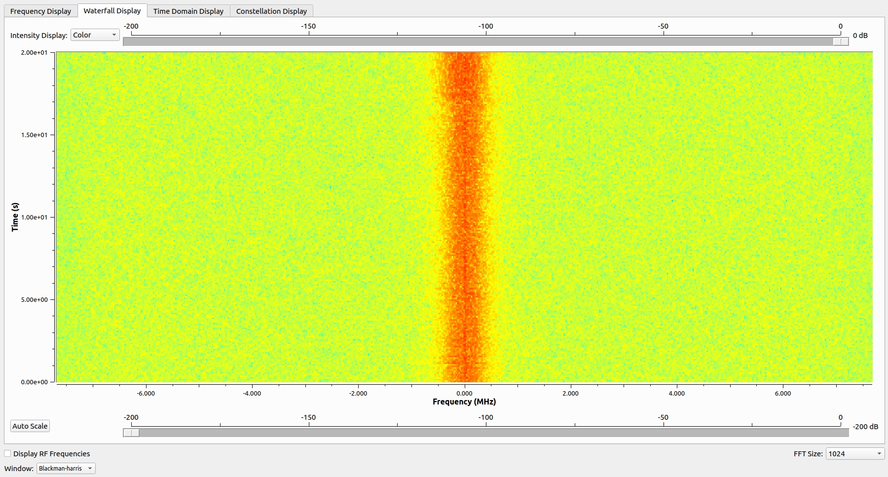Click the 6.000 frequency axis tick label
888x477 pixels.
(783, 393)
